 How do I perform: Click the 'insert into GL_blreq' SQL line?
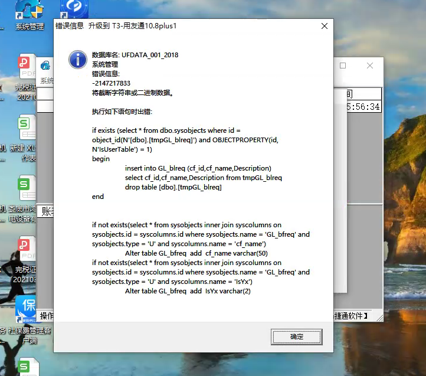(198, 168)
